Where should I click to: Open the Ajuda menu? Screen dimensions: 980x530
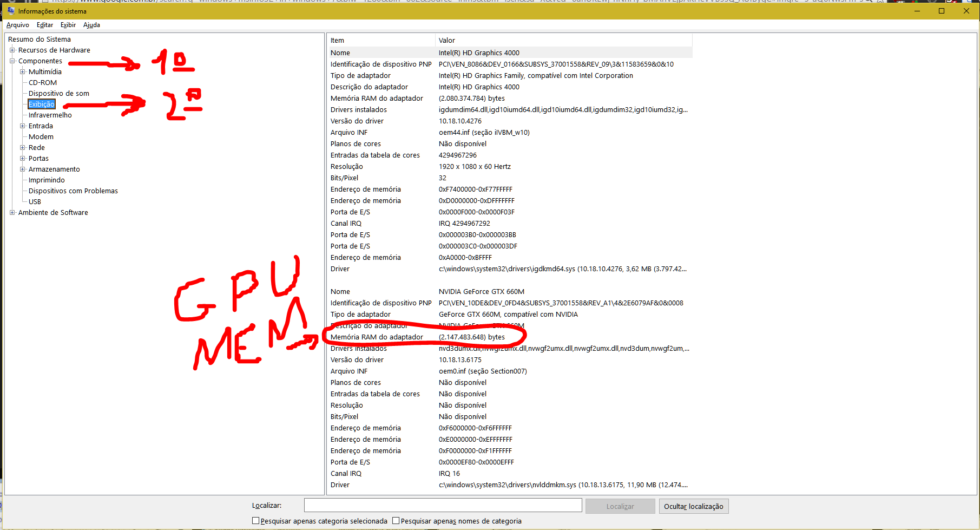click(x=91, y=25)
